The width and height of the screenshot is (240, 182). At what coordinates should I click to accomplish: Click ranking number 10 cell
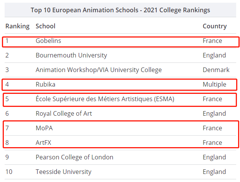point(9,172)
